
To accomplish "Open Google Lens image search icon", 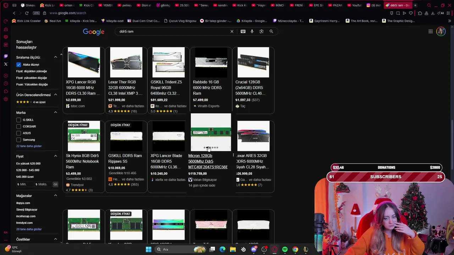I will click(261, 32).
